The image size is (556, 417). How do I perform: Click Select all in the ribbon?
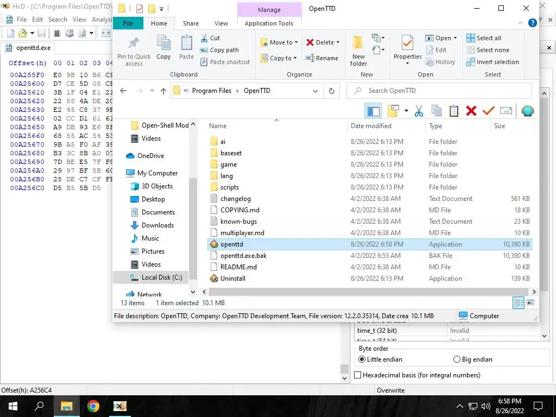click(484, 38)
